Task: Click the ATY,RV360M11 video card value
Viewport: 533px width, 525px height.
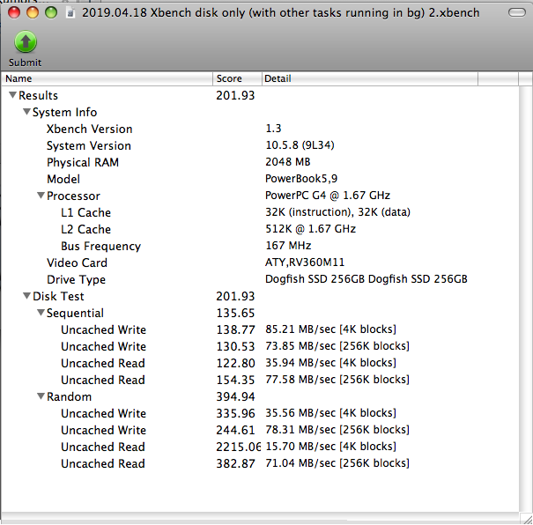Action: pos(305,262)
